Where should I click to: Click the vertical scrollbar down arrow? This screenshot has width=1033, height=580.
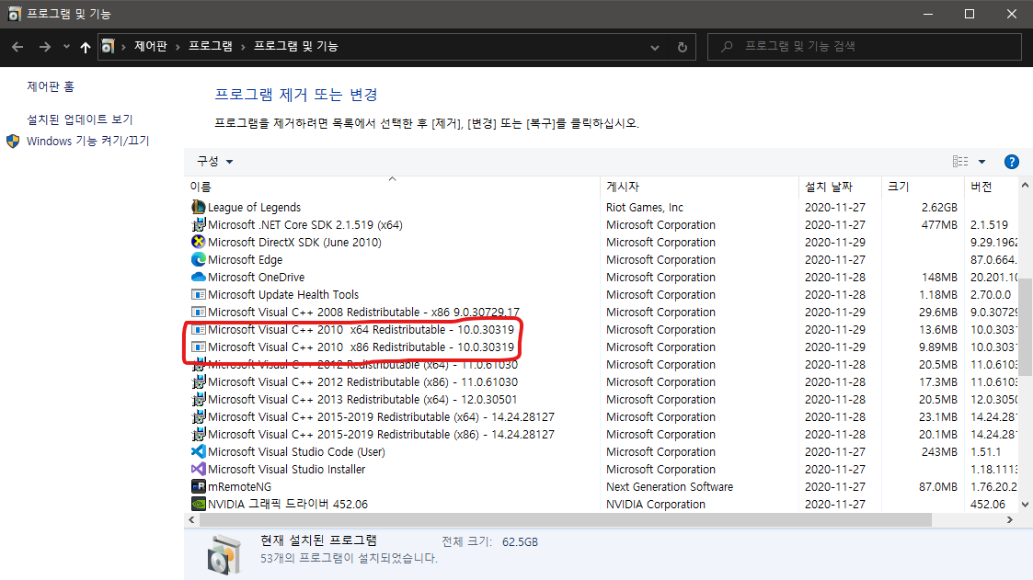[x=1025, y=505]
